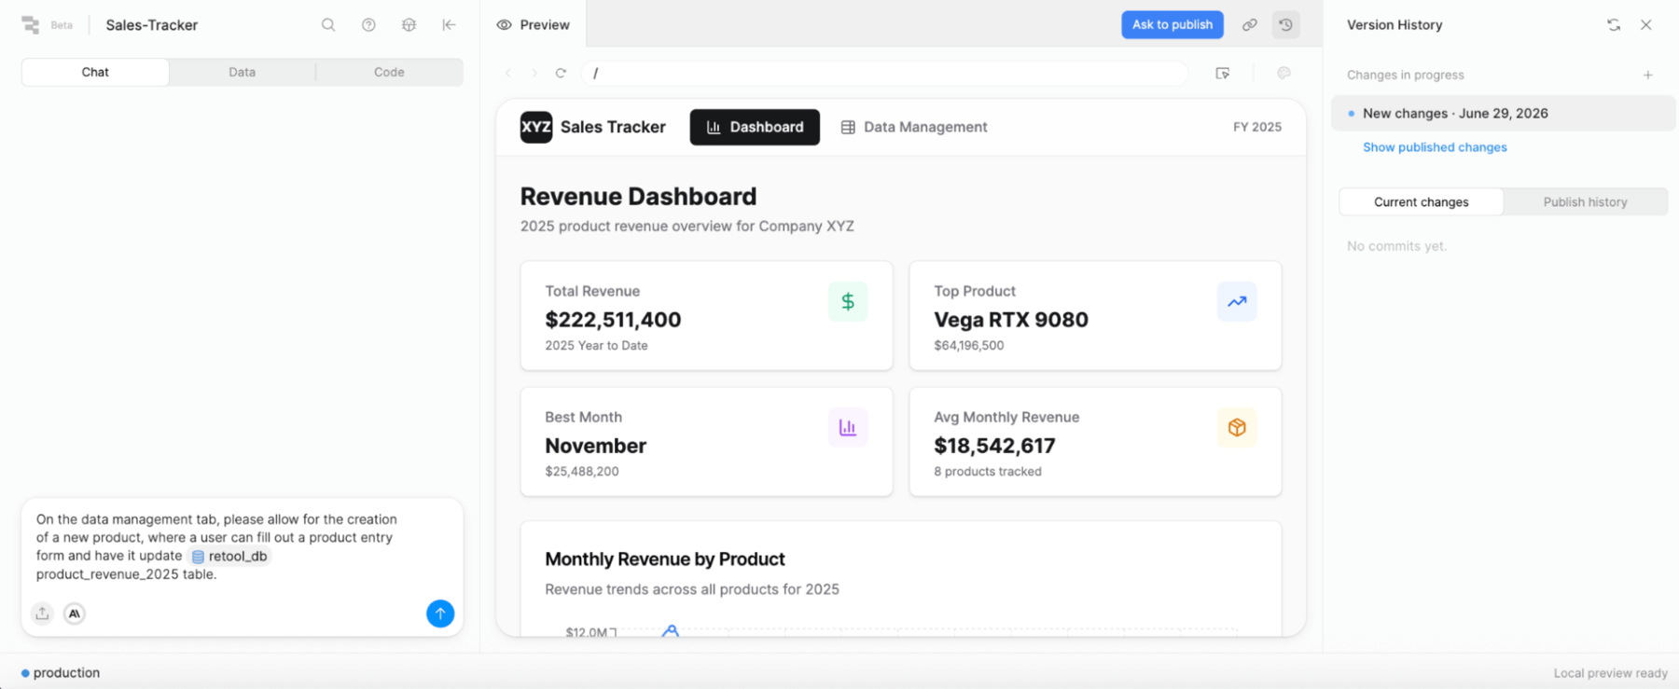Click the Revenue Dashboard heading
Image resolution: width=1679 pixels, height=689 pixels.
coord(638,197)
